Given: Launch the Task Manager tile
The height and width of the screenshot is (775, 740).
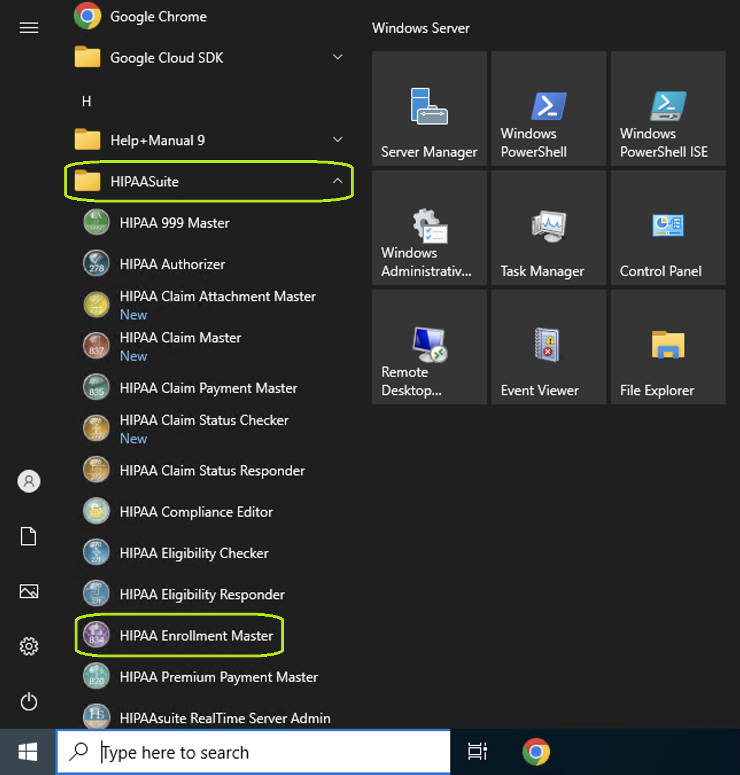Looking at the screenshot, I should 549,228.
